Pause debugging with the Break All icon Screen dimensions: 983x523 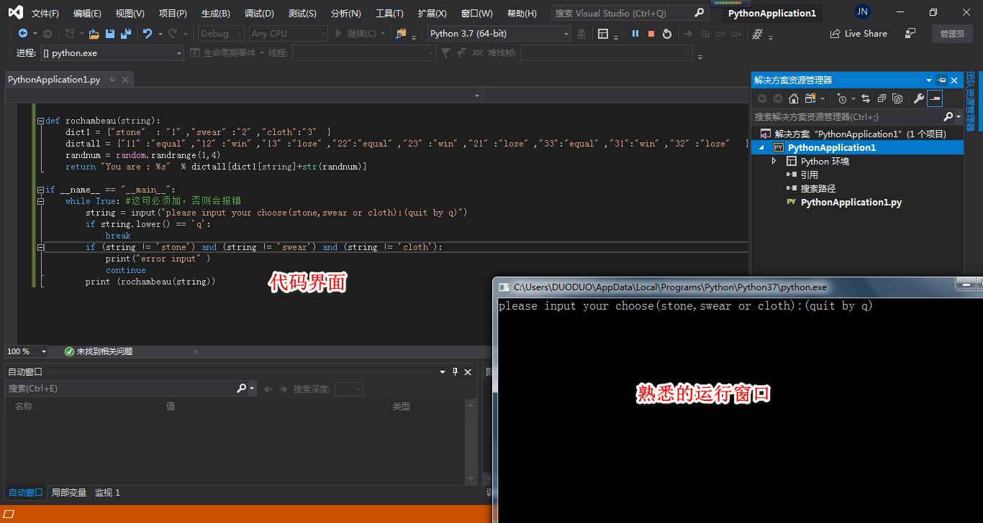click(635, 34)
